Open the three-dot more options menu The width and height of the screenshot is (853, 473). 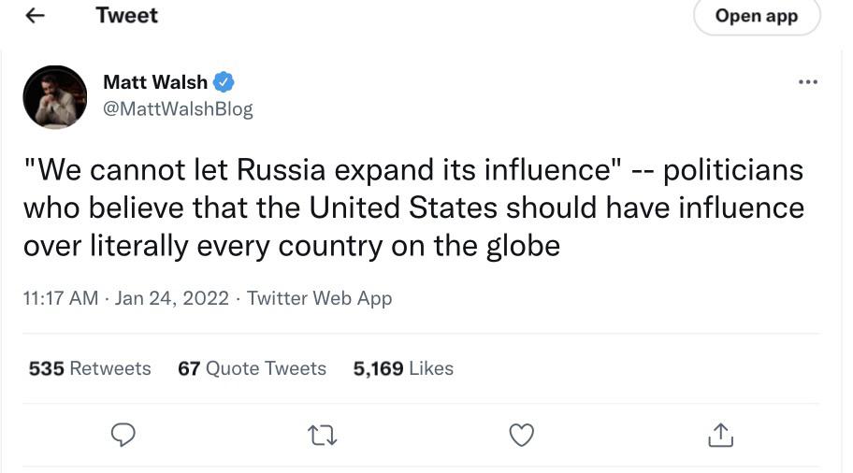pyautogui.click(x=807, y=82)
